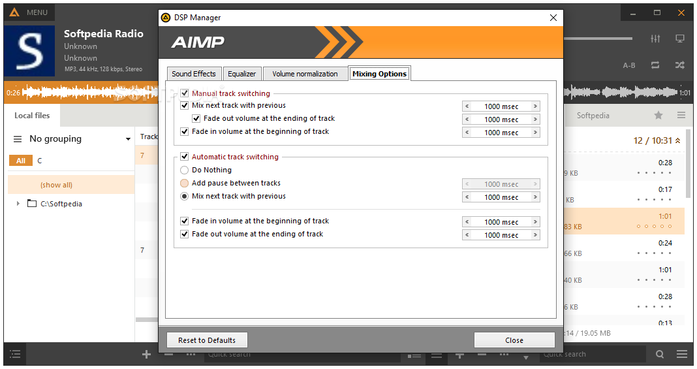Decrease manual Fade out volume time

(x=467, y=119)
